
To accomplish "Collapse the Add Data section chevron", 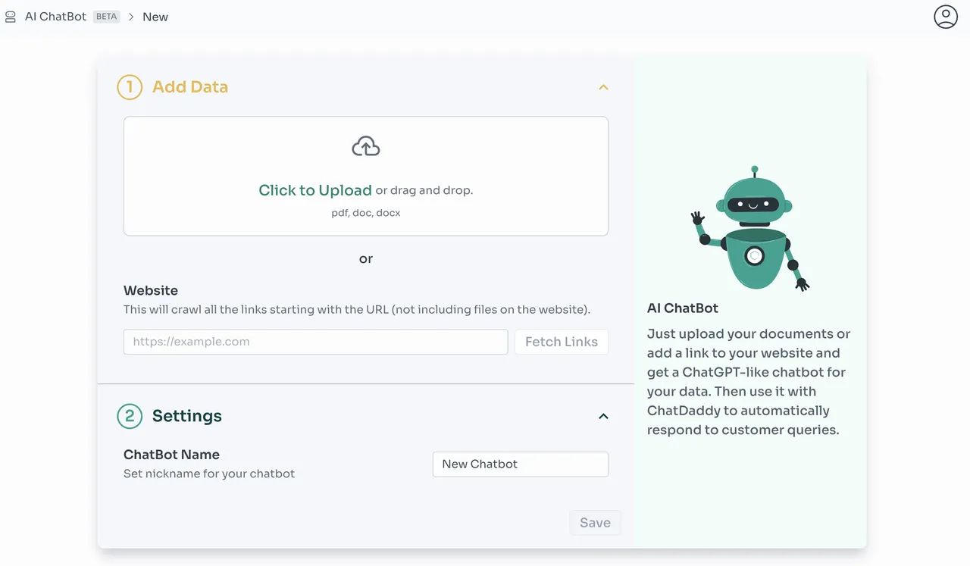I will click(x=603, y=87).
